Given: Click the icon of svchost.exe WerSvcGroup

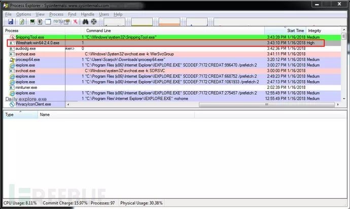Looking at the screenshot, I should pos(12,54).
